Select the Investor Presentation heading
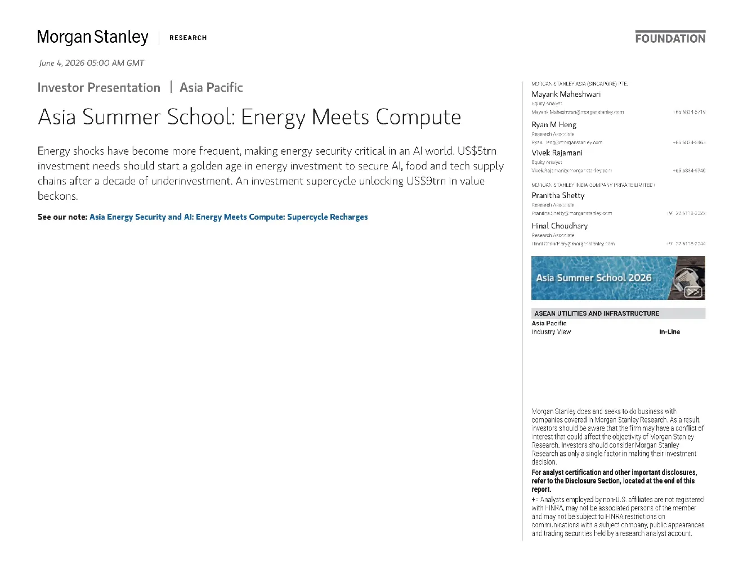Viewport: 743px width, 574px height. coord(99,87)
